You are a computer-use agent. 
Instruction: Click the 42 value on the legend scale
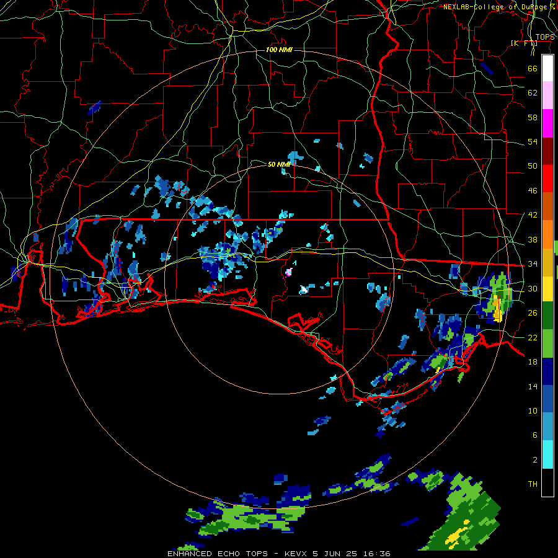pyautogui.click(x=533, y=215)
